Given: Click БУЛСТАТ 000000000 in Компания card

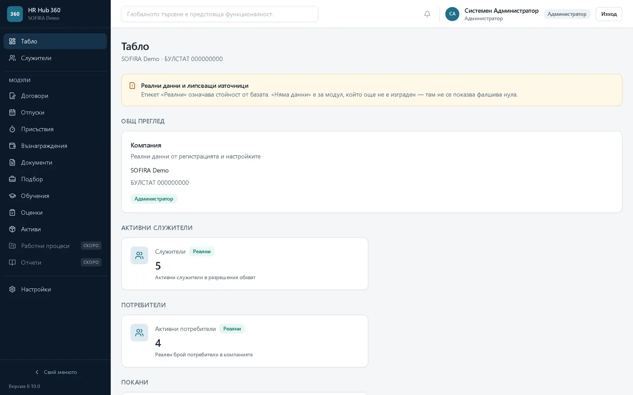Looking at the screenshot, I should (160, 182).
